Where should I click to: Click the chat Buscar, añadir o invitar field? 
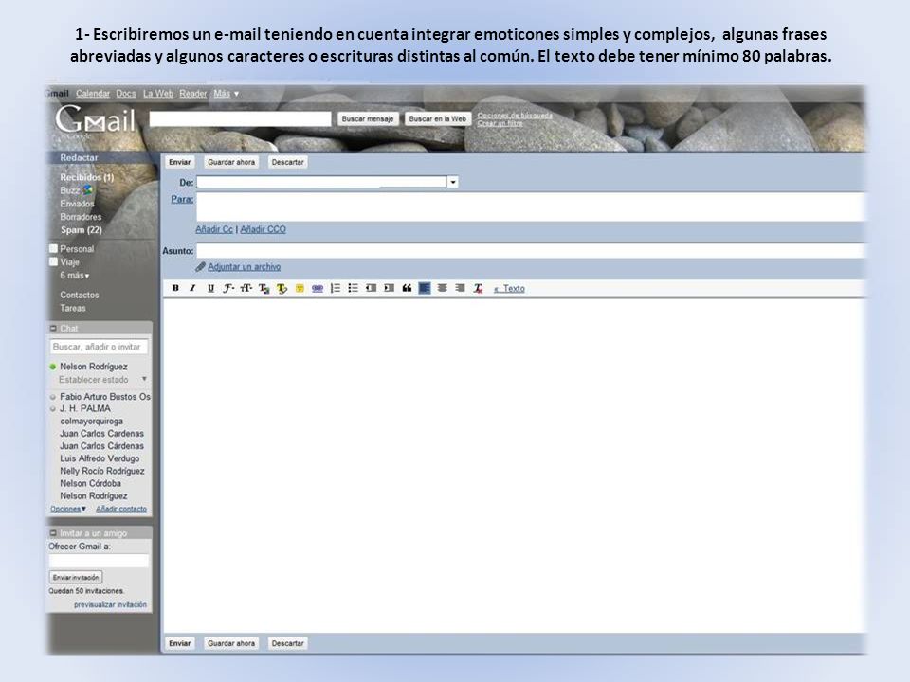tap(99, 347)
